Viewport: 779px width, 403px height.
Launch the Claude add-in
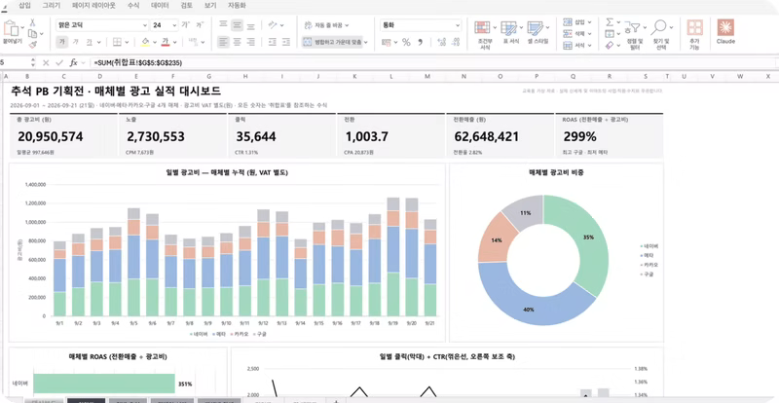click(x=725, y=31)
